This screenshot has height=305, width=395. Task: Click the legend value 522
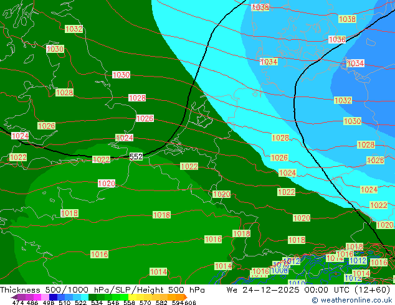click(x=80, y=303)
